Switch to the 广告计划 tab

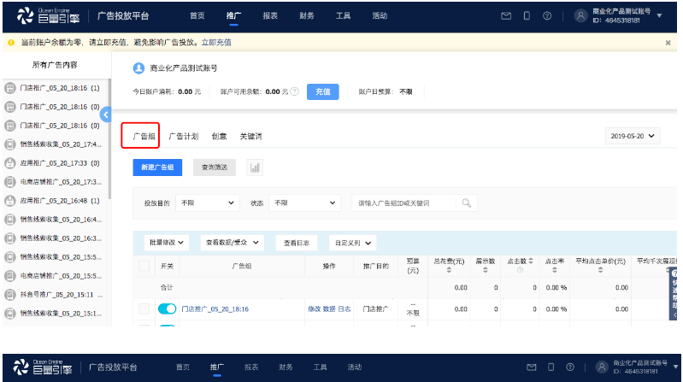pyautogui.click(x=184, y=137)
